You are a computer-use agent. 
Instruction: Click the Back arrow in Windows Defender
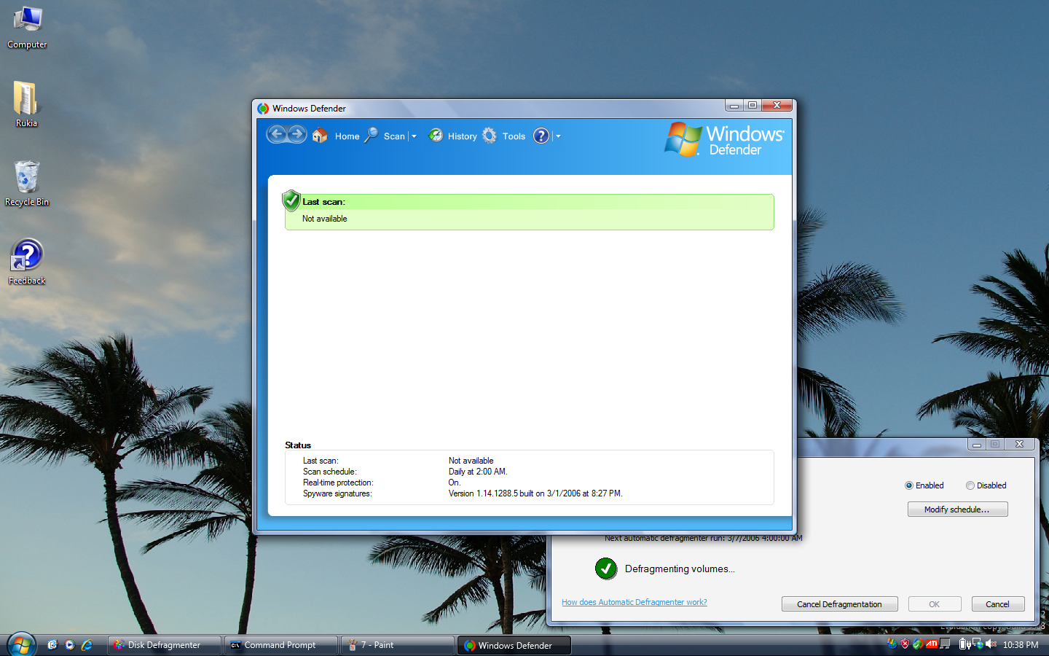coord(276,135)
